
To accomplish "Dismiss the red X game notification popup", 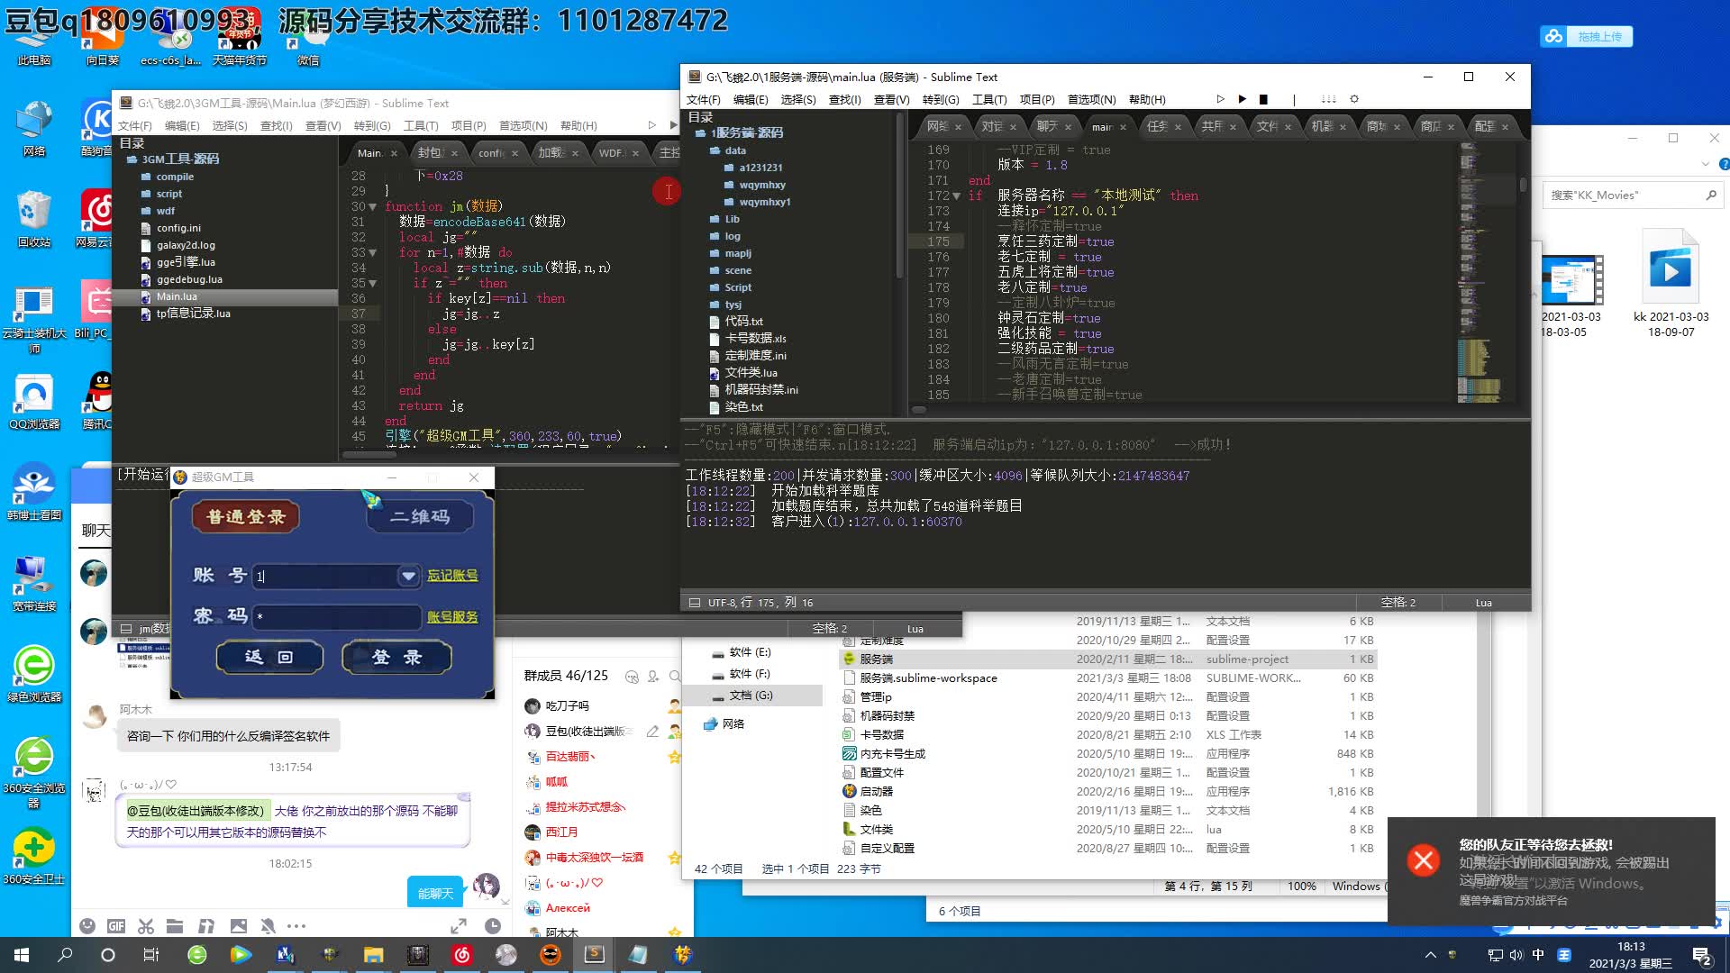I will [x=1424, y=860].
